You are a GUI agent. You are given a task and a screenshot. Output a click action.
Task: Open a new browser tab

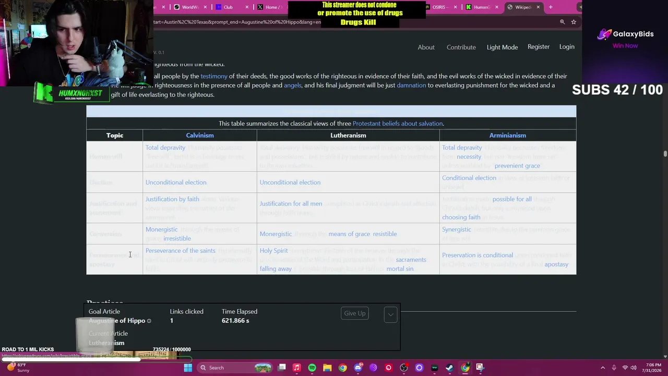(x=551, y=7)
